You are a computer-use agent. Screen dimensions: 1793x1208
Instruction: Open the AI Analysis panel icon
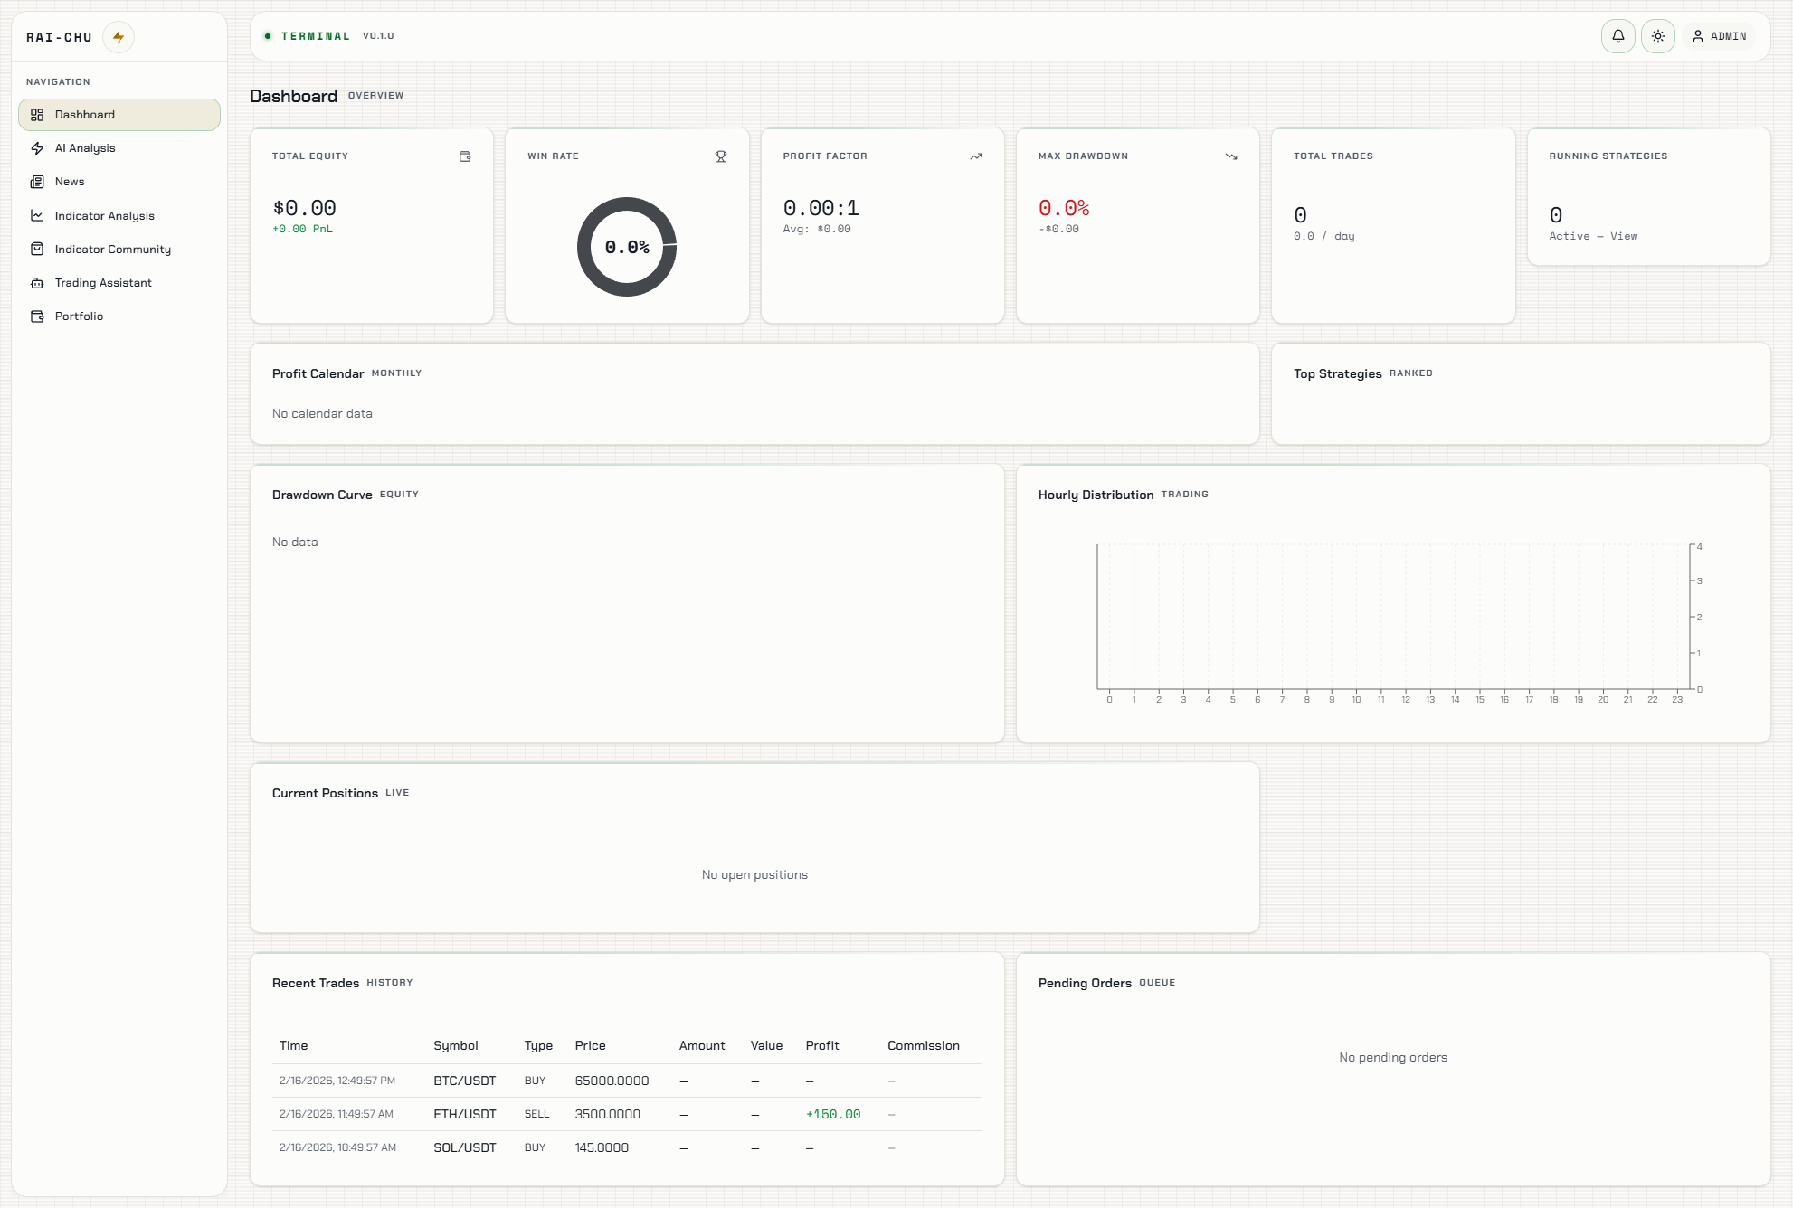[x=37, y=147]
